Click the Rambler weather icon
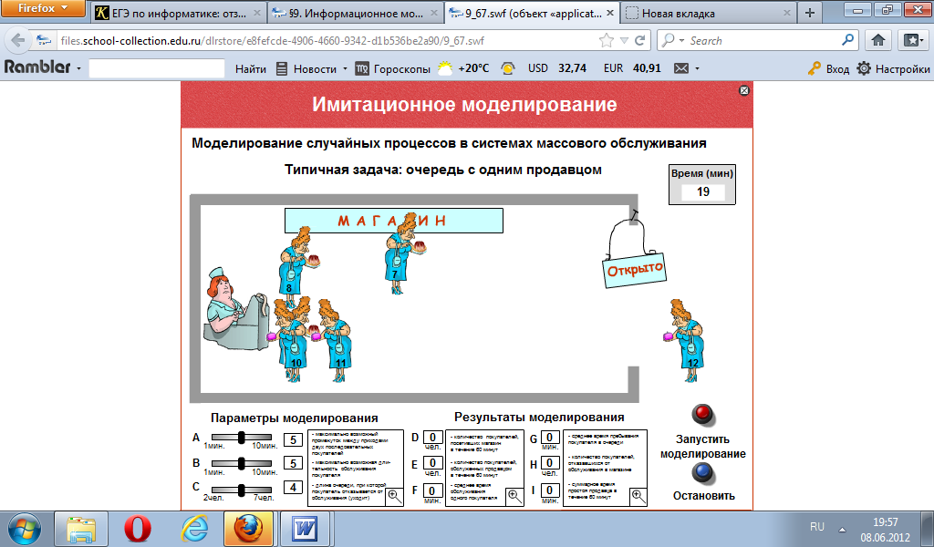Viewport: 934px width, 547px height. tap(445, 68)
